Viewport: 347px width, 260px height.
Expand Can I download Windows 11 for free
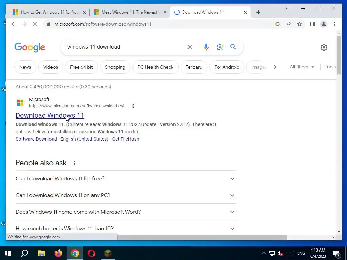(126, 179)
